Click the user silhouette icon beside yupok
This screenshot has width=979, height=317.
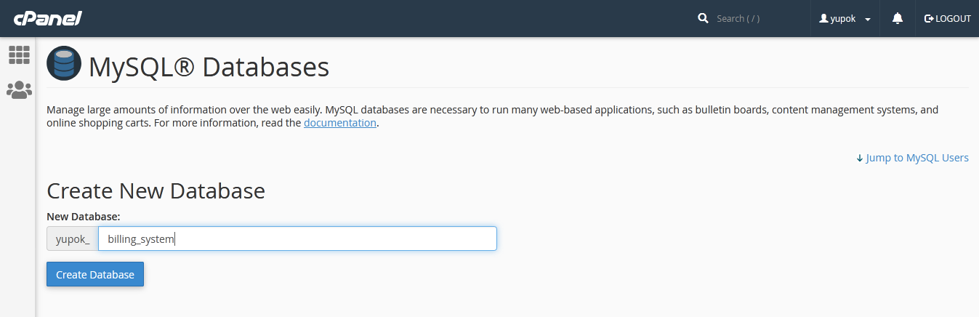[823, 18]
